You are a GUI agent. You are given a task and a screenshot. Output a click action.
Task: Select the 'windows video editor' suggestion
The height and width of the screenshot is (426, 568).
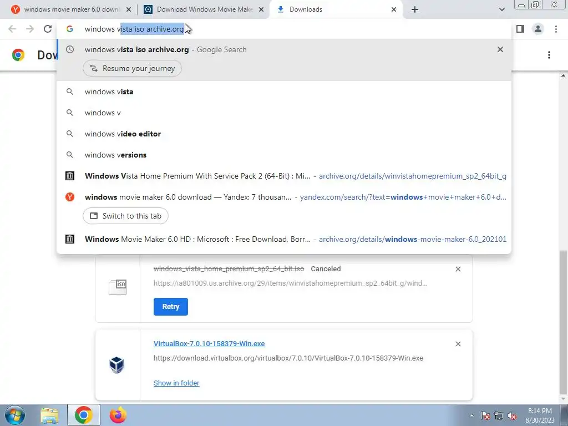coord(284,134)
